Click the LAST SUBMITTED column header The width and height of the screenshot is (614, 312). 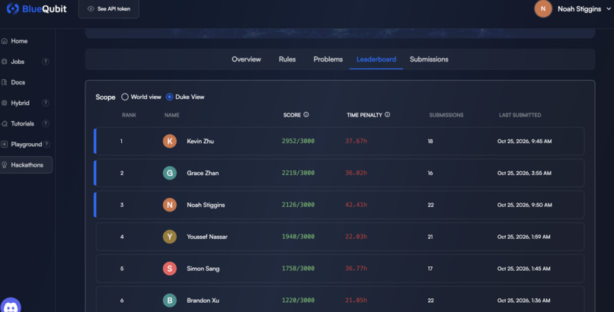coord(520,115)
